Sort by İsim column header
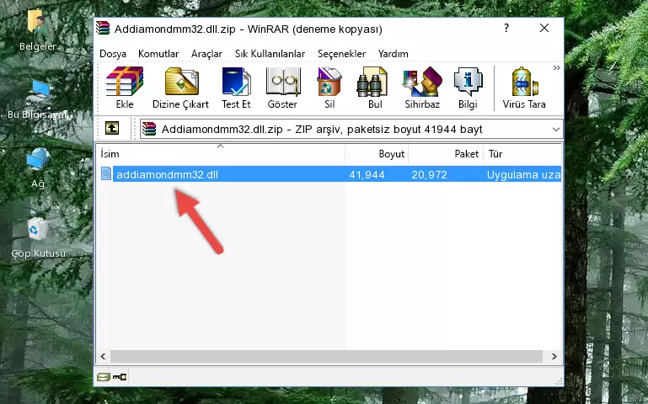 [221, 154]
